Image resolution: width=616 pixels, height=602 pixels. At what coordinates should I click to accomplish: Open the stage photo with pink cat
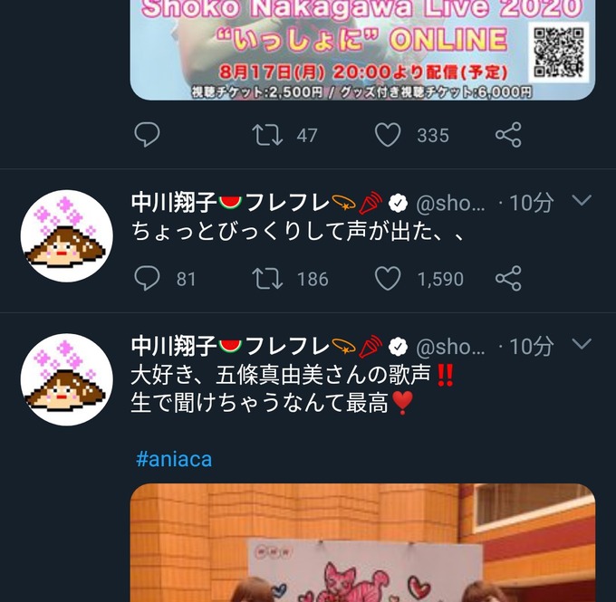click(362, 542)
